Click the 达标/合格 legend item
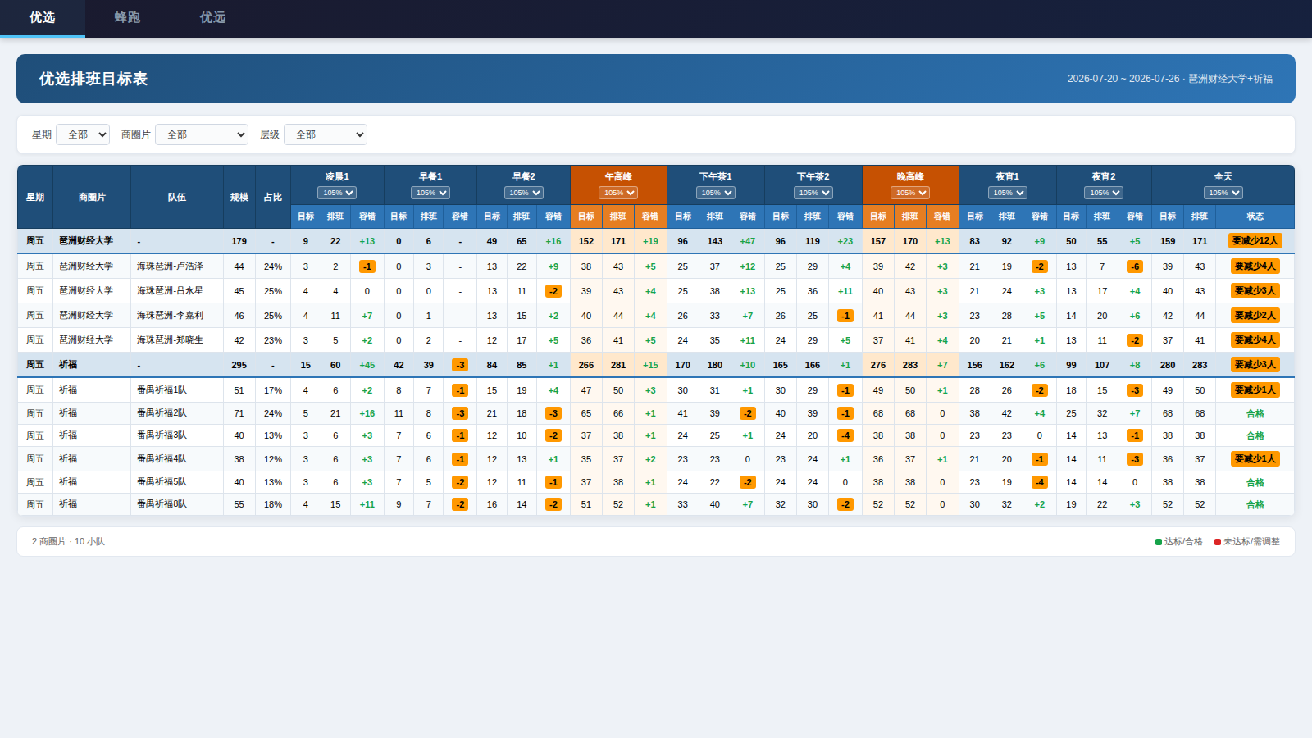Image resolution: width=1312 pixels, height=738 pixels. 1178,542
